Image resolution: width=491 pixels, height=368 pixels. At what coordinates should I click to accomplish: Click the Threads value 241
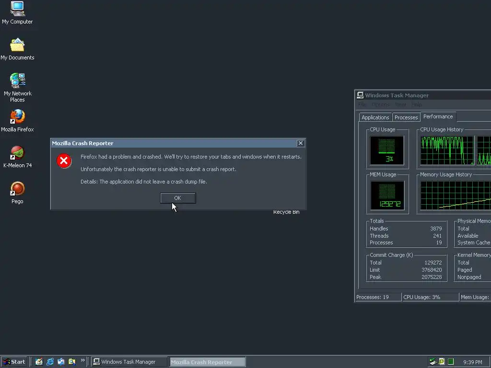point(437,236)
